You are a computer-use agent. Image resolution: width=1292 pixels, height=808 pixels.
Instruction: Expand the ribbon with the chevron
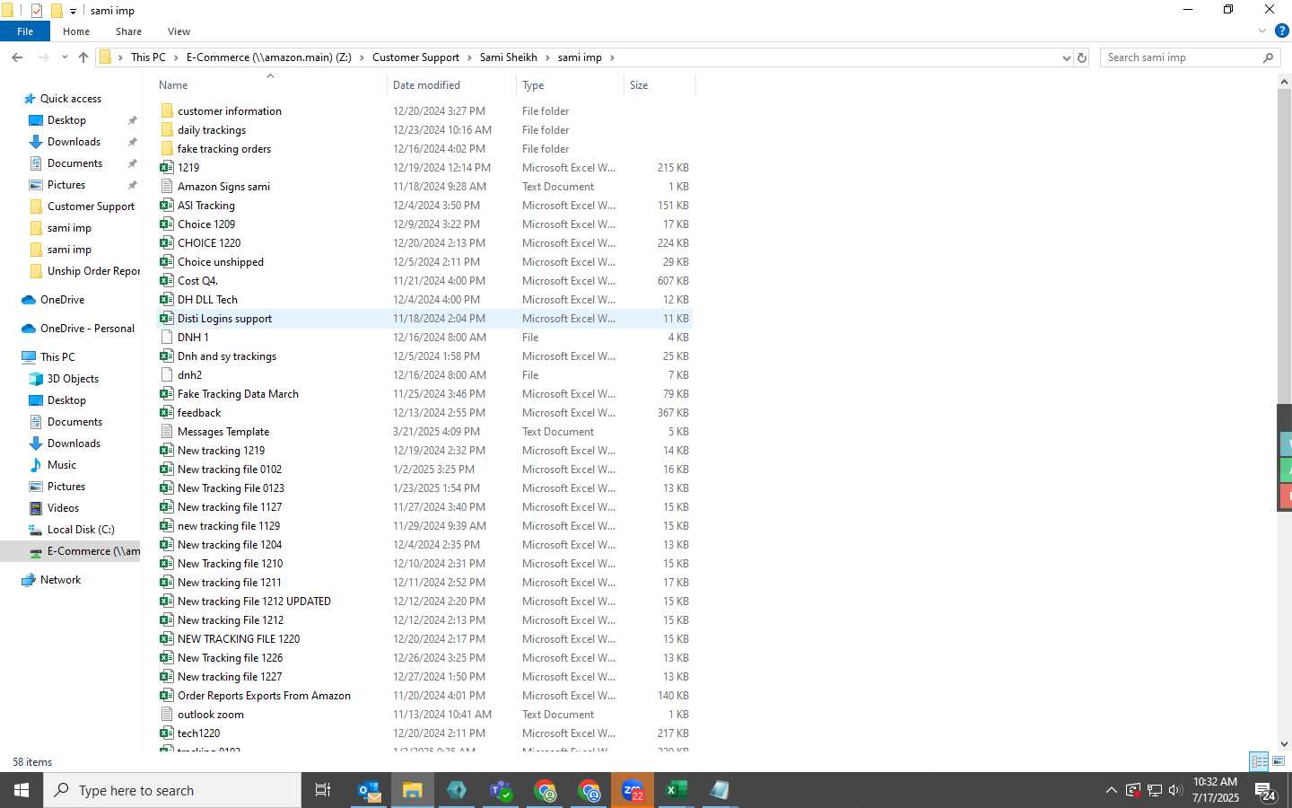(1263, 31)
